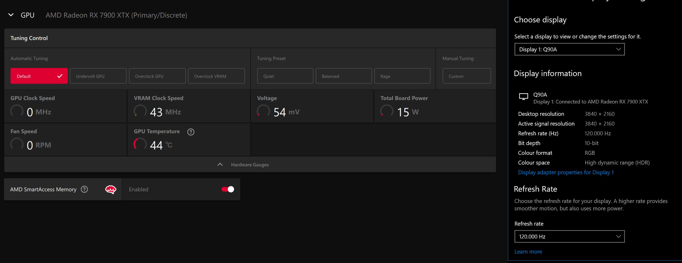Choose Undervolt GPU automatic tuning
Image resolution: width=682 pixels, height=263 pixels.
[x=98, y=76]
